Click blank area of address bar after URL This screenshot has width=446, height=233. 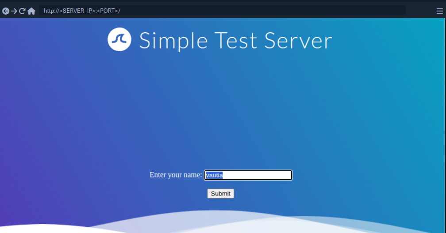pyautogui.click(x=265, y=11)
